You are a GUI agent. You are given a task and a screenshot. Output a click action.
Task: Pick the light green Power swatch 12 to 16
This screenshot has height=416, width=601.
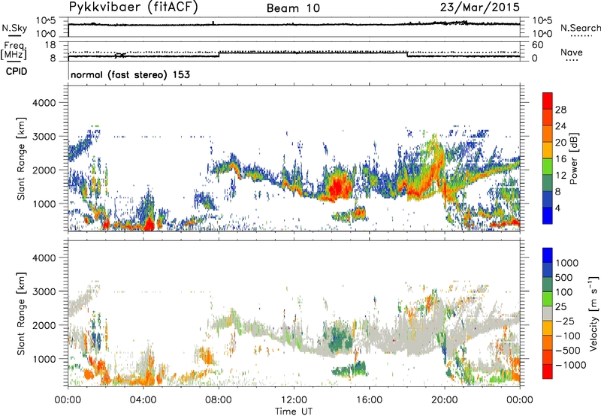tap(548, 167)
